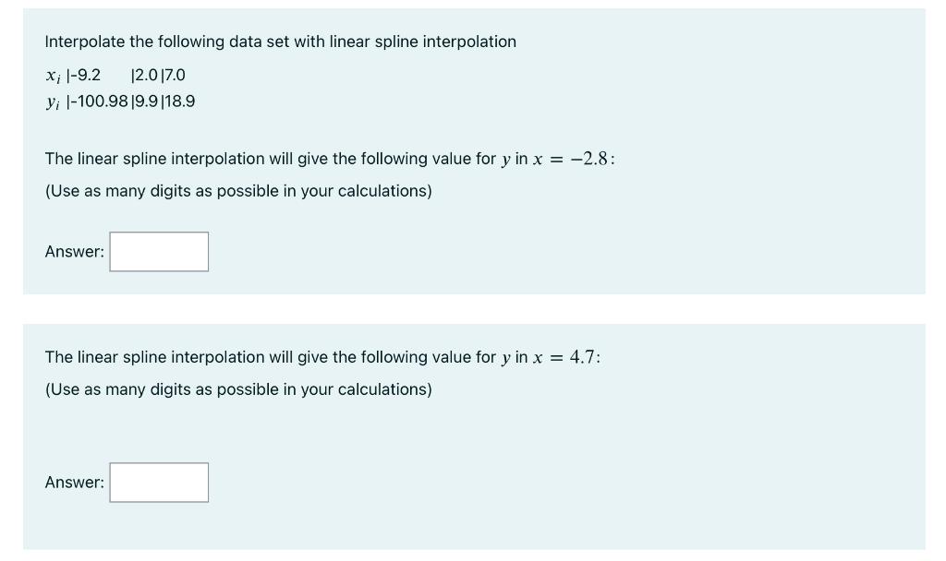Click the value -9.2 in the data
The image size is (946, 561).
point(85,76)
